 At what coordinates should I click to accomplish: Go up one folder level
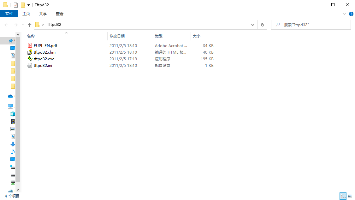[30, 25]
